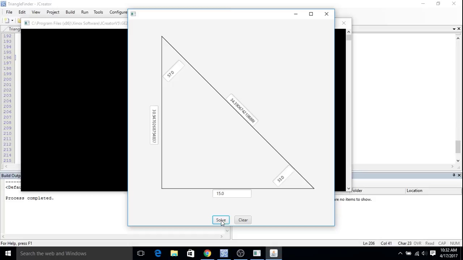463x260 pixels.
Task: Show hidden system tray icons
Action: pyautogui.click(x=400, y=253)
